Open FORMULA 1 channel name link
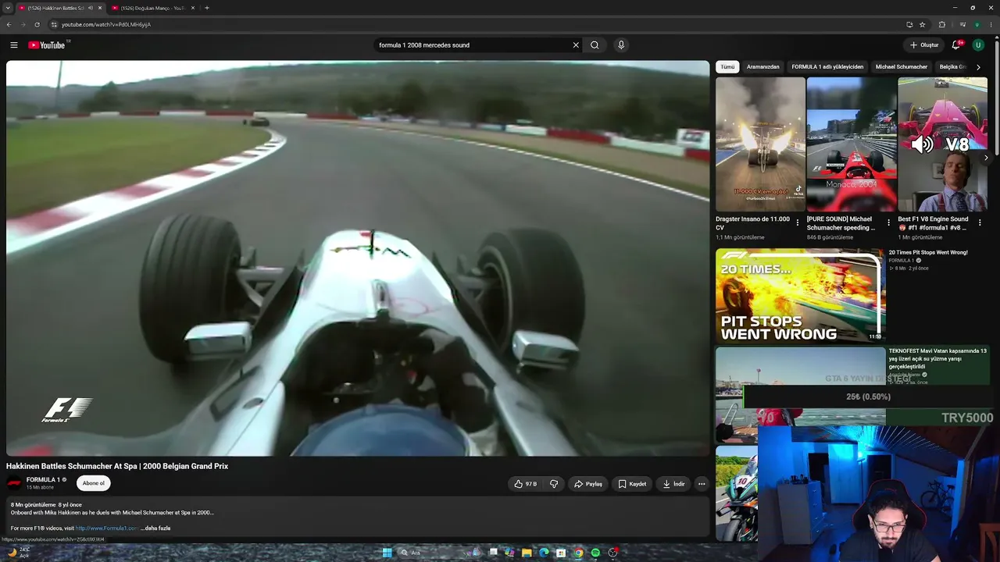 tap(43, 480)
